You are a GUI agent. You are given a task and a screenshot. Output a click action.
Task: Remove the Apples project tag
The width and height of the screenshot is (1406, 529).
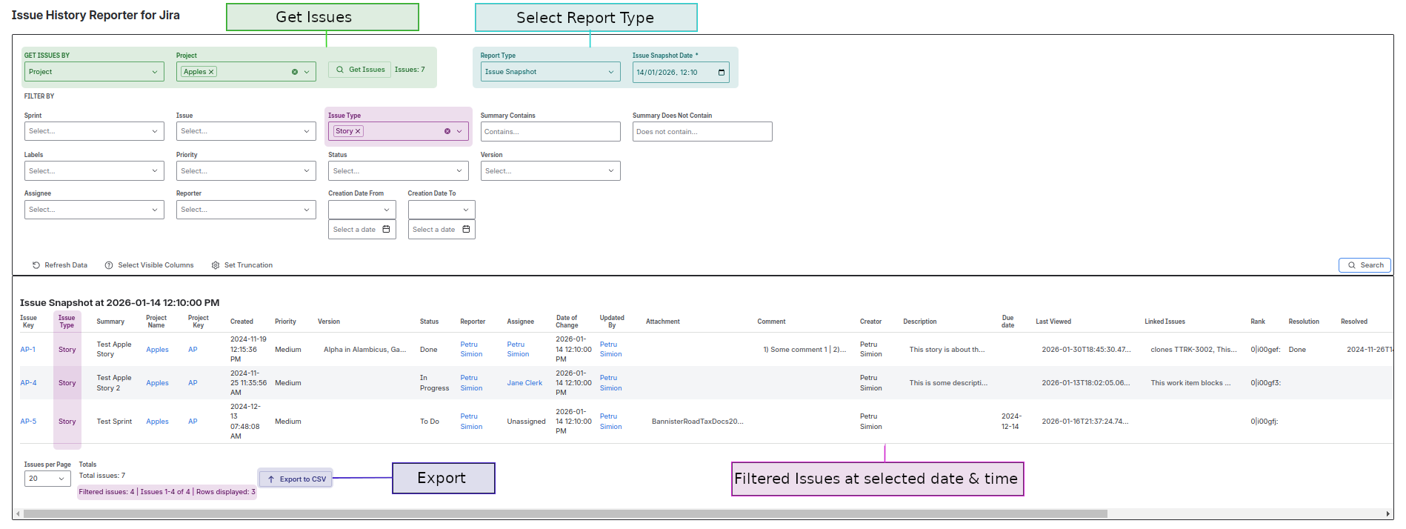211,72
